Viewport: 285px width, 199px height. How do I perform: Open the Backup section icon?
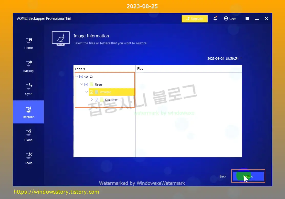[29, 64]
